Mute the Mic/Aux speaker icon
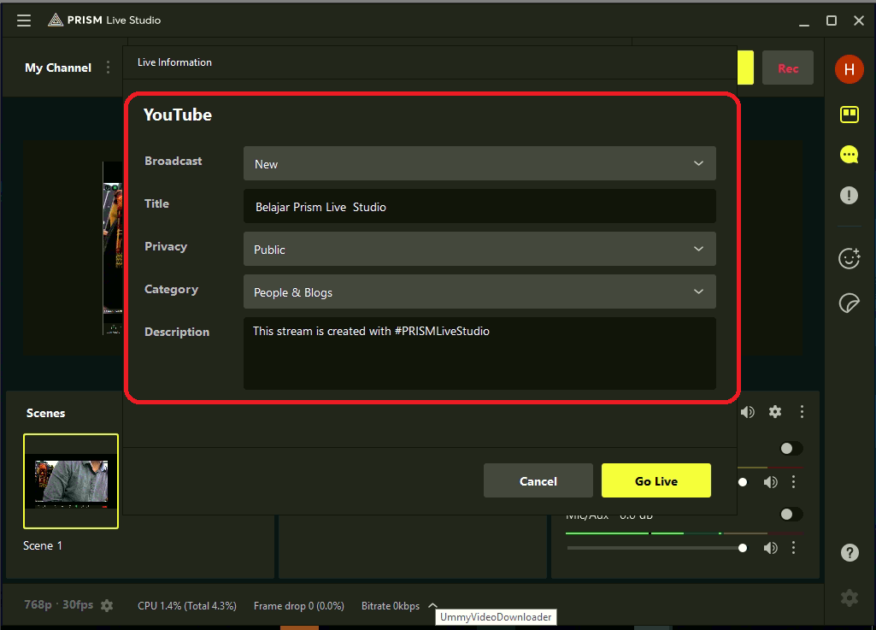The height and width of the screenshot is (630, 876). (x=770, y=548)
